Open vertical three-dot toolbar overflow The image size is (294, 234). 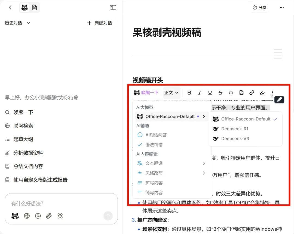click(272, 93)
